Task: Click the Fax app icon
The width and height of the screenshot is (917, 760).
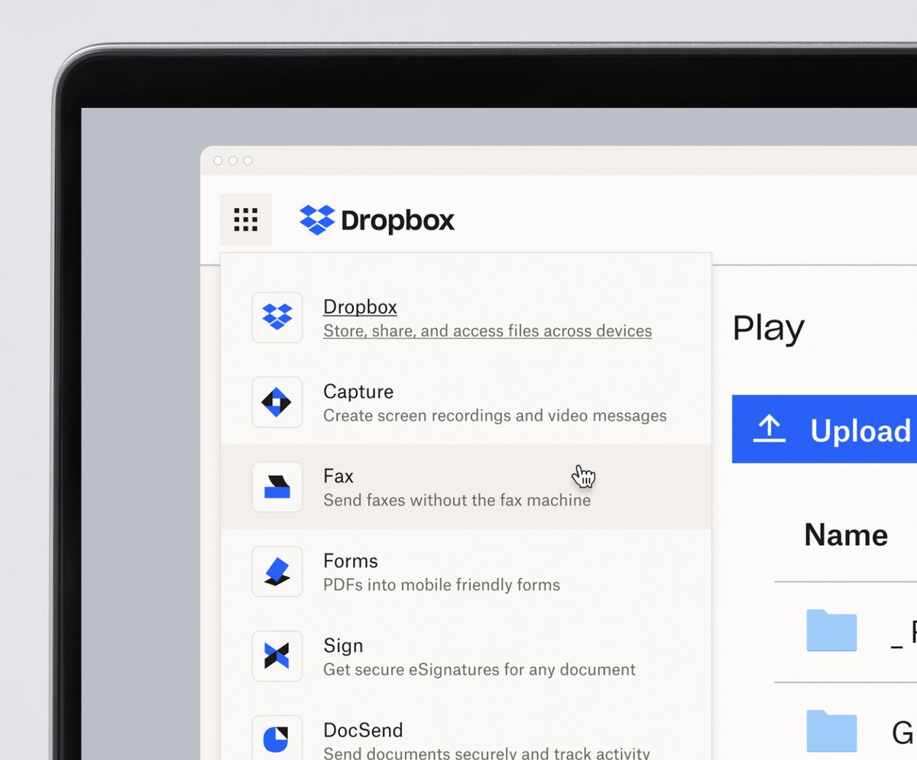Action: [x=277, y=487]
